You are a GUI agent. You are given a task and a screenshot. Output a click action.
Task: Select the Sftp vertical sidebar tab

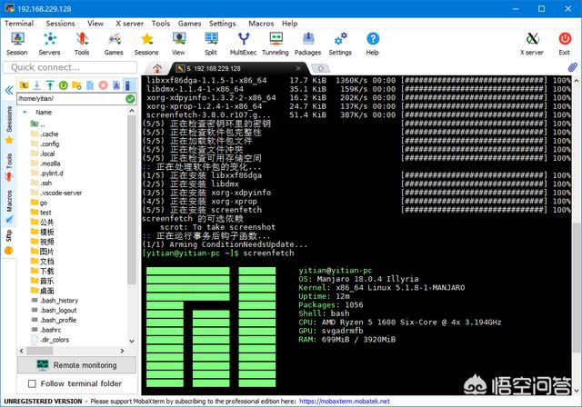[9, 242]
